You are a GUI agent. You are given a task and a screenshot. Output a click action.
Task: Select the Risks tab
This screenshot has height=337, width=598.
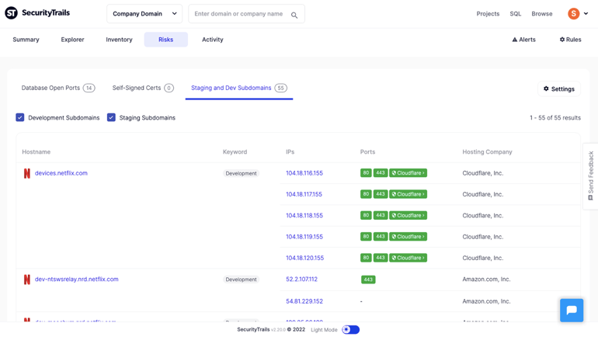(x=166, y=40)
